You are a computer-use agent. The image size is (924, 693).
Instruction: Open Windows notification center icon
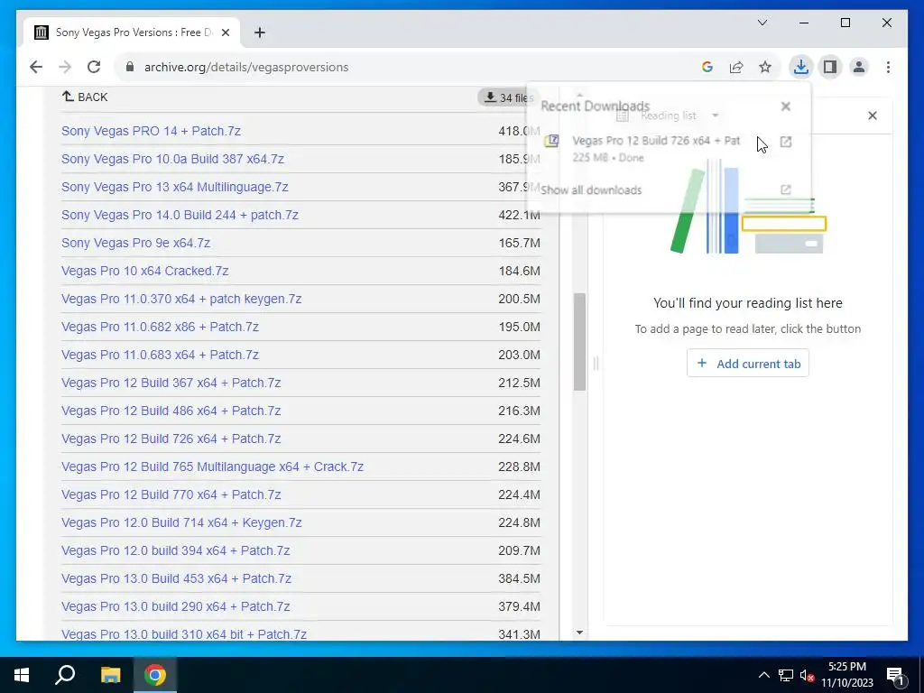click(x=896, y=675)
